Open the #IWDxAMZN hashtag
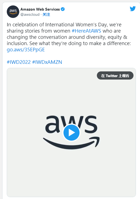The height and width of the screenshot is (199, 140). [47, 62]
